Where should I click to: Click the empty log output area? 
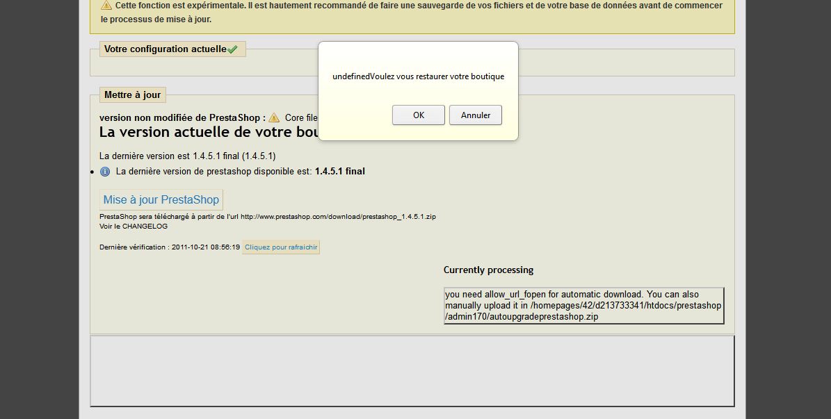point(412,371)
